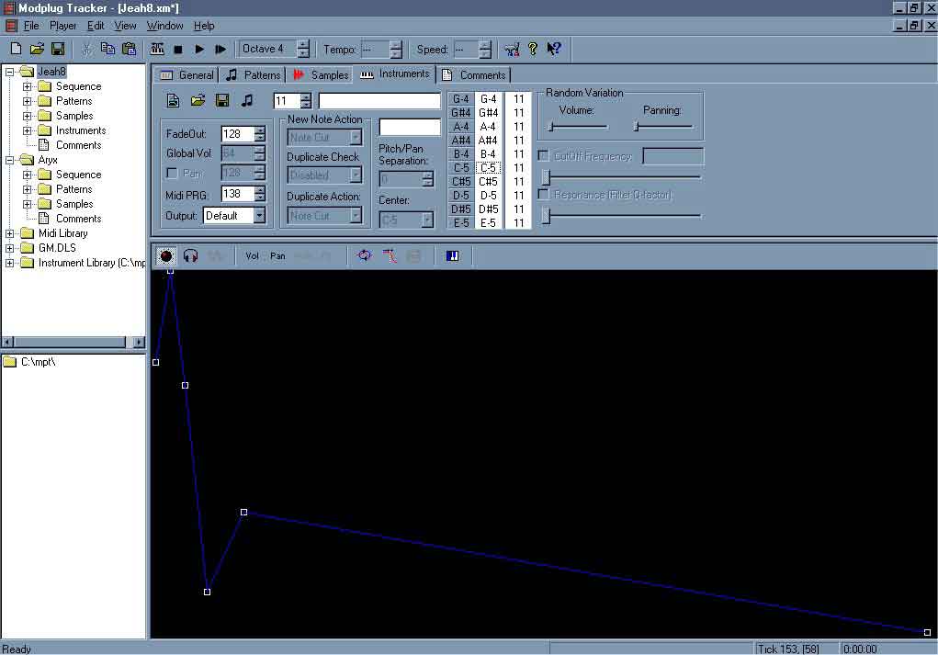This screenshot has width=938, height=655.
Task: Switch to the Patterns tab
Action: tap(252, 75)
